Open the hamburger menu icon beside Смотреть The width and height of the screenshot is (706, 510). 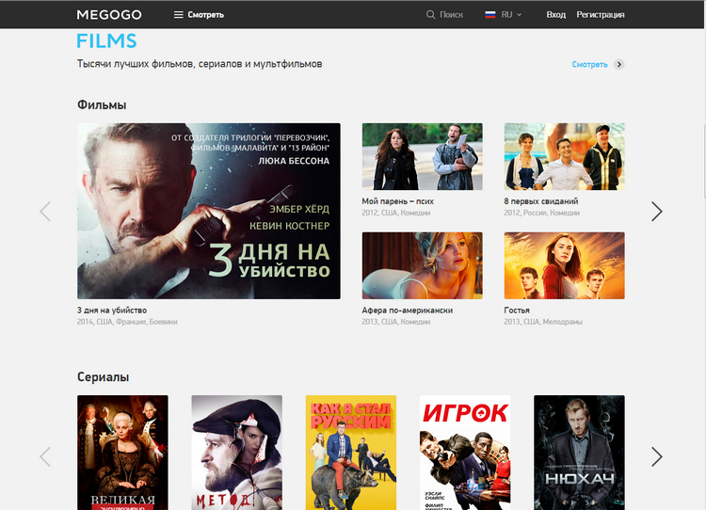pyautogui.click(x=178, y=15)
